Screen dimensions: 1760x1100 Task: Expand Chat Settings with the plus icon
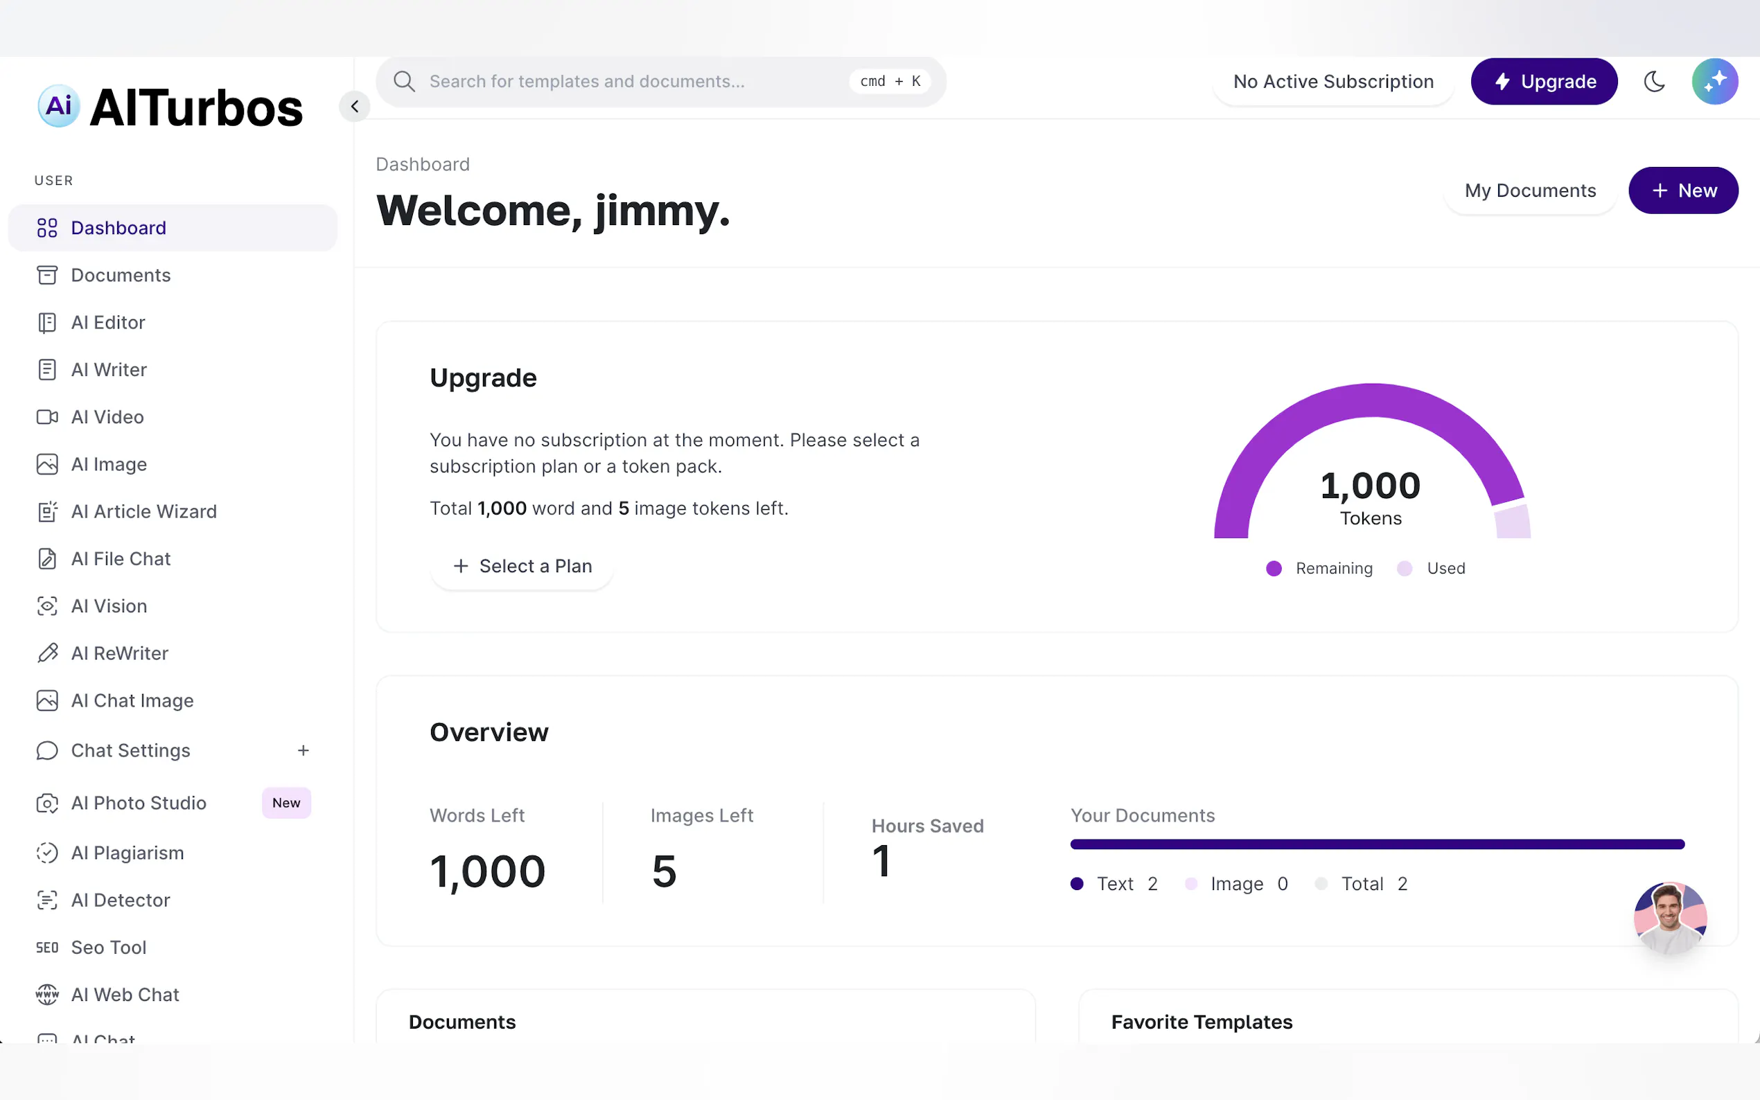[303, 750]
